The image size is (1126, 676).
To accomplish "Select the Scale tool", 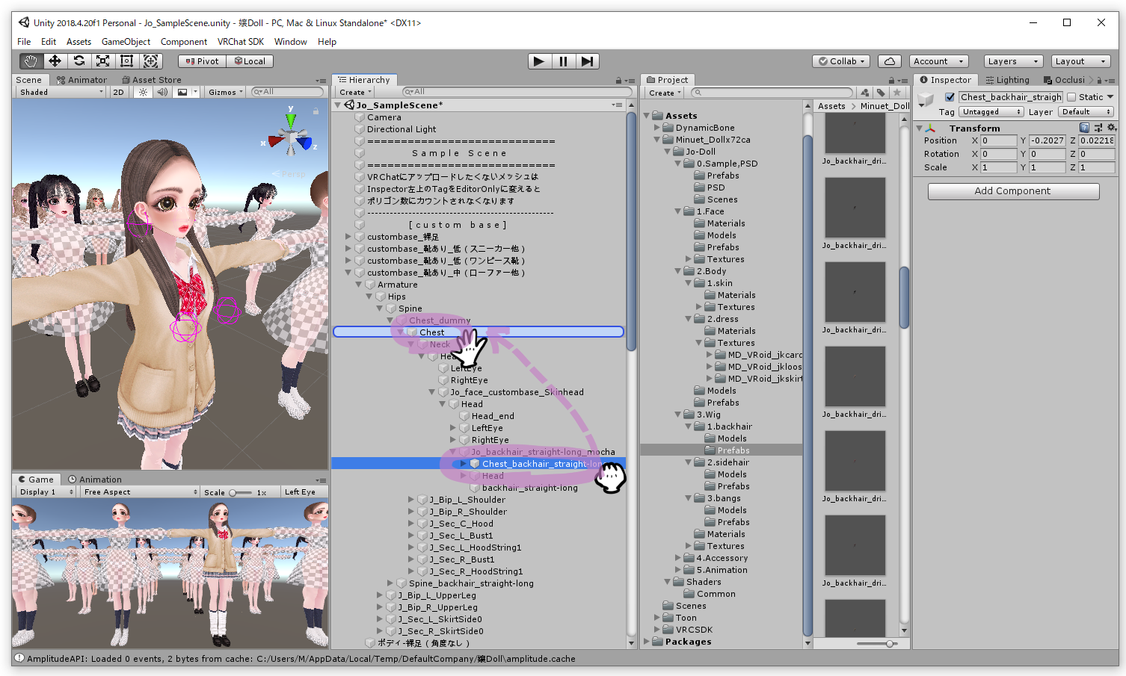I will tap(102, 61).
